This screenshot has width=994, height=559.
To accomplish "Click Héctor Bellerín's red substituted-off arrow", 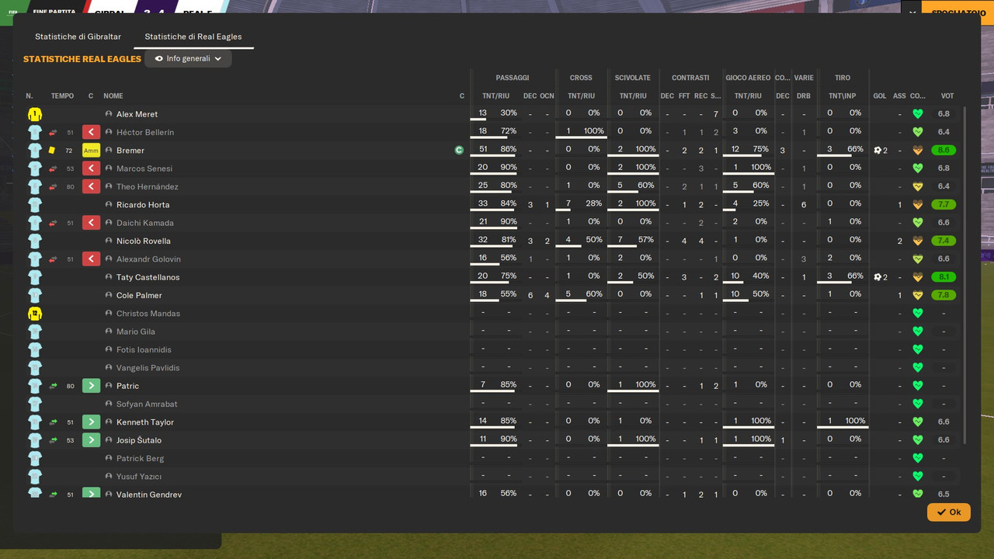I will pos(91,132).
